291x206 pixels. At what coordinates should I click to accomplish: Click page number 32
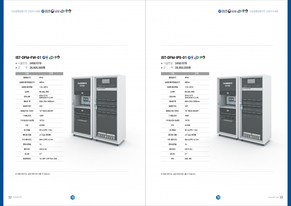click(x=10, y=197)
